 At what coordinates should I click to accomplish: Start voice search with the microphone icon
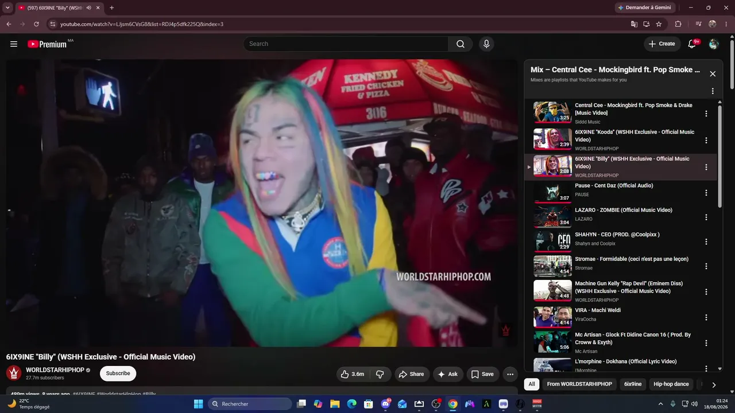pyautogui.click(x=486, y=44)
